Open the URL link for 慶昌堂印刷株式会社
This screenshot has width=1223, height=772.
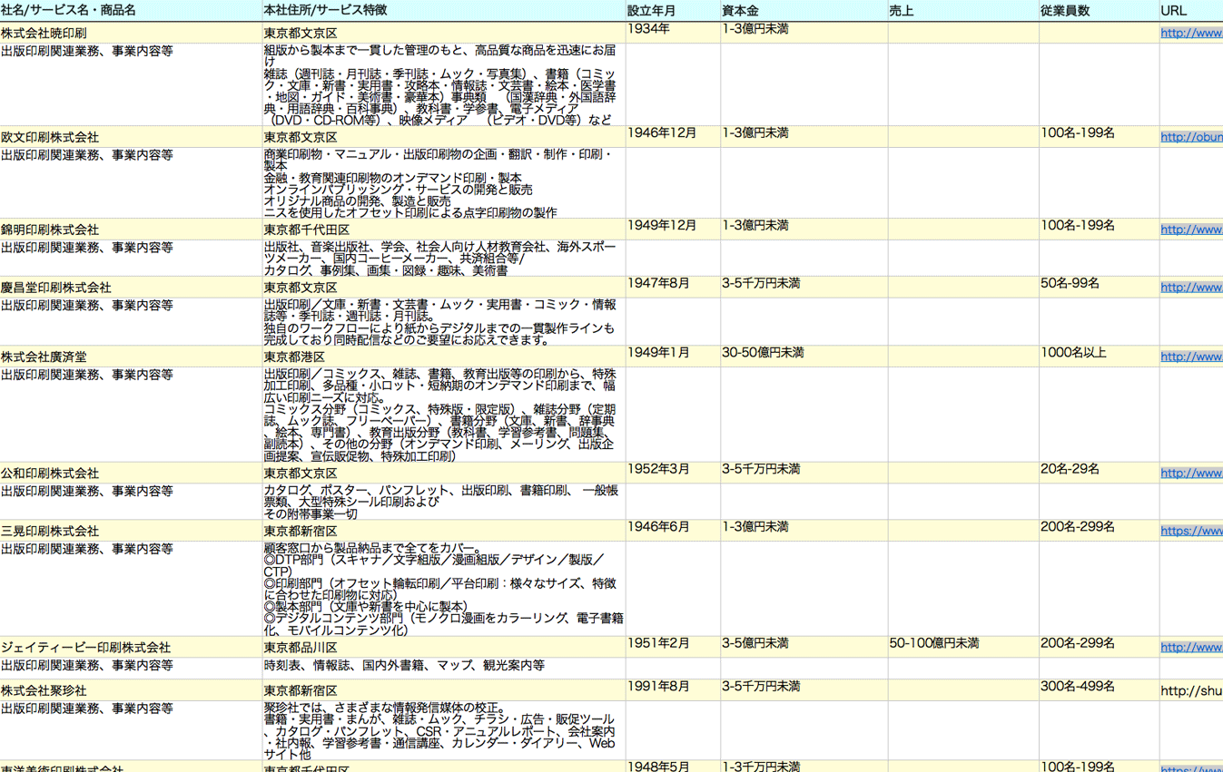tap(1191, 288)
